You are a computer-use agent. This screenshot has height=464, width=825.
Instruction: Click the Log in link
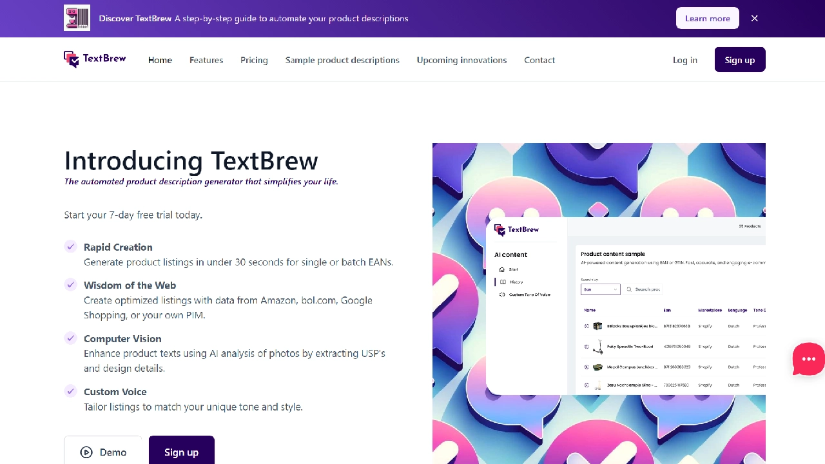684,60
